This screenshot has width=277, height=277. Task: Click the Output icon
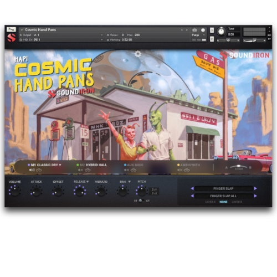pos(20,35)
